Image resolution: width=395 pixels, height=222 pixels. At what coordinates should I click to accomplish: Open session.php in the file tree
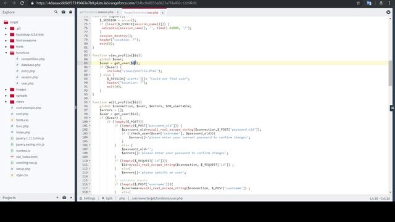30,77
